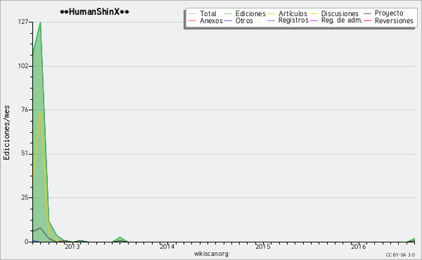422x260 pixels.
Task: Click y-axis value 25
Action: point(25,197)
